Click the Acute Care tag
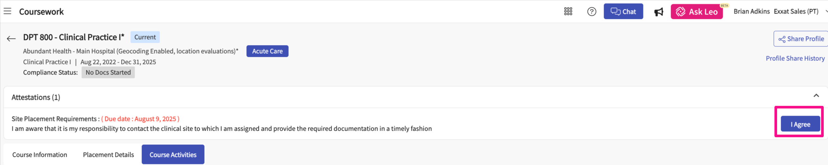Viewport: 828px width, 165px height. click(267, 51)
